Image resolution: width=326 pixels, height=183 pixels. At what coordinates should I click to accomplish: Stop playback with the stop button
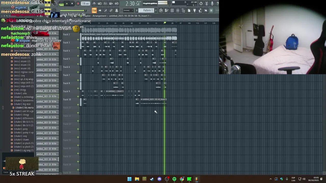[72, 4]
